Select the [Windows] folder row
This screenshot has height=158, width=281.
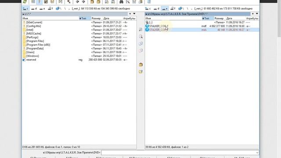click(79, 56)
